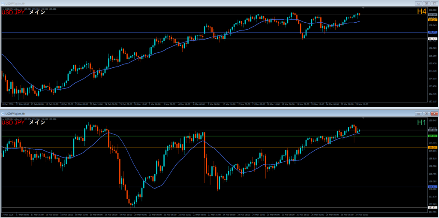The width and height of the screenshot is (439, 218).
Task: Select the white 157.571 price label in H1 chart
Action: pos(432,208)
